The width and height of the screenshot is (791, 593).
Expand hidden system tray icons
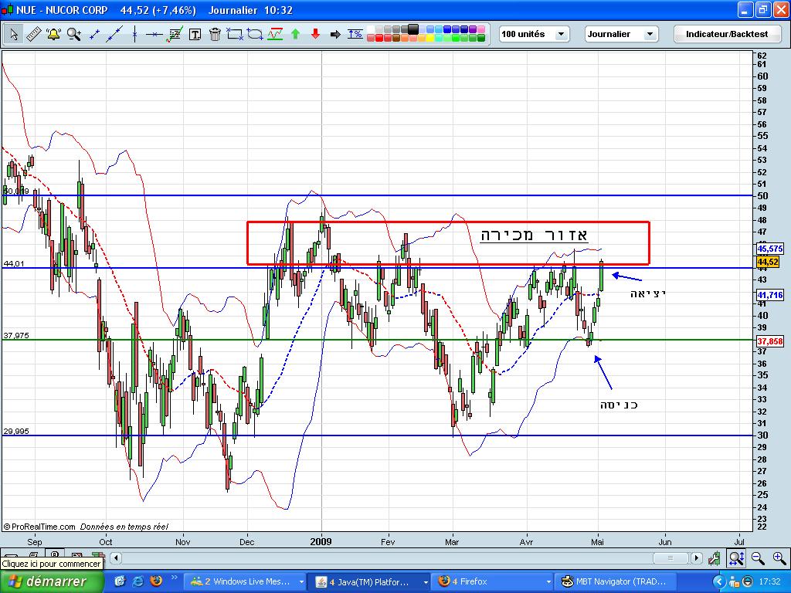[x=719, y=581]
